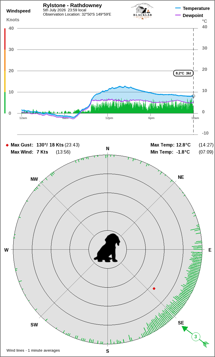Click the 12pm time axis label
This screenshot has width=215, height=357.
[x=109, y=118]
